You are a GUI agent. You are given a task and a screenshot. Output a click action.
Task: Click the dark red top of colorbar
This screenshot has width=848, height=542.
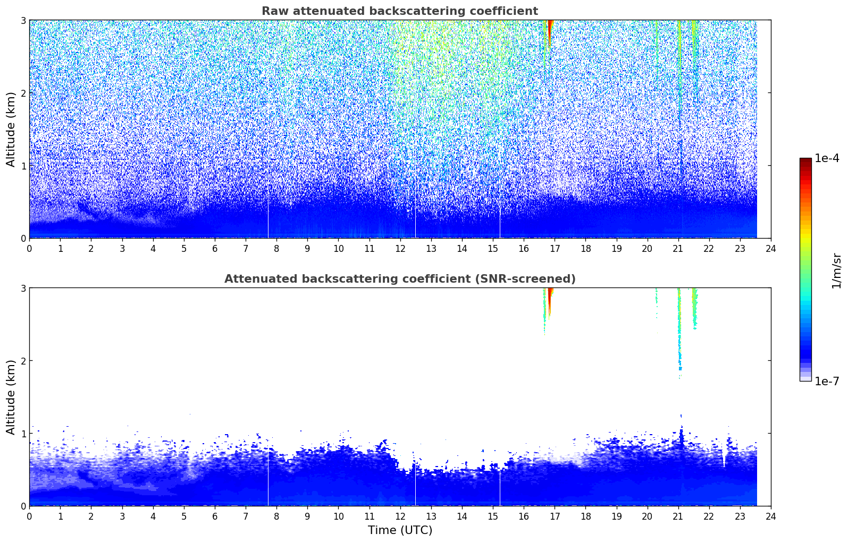click(x=805, y=161)
